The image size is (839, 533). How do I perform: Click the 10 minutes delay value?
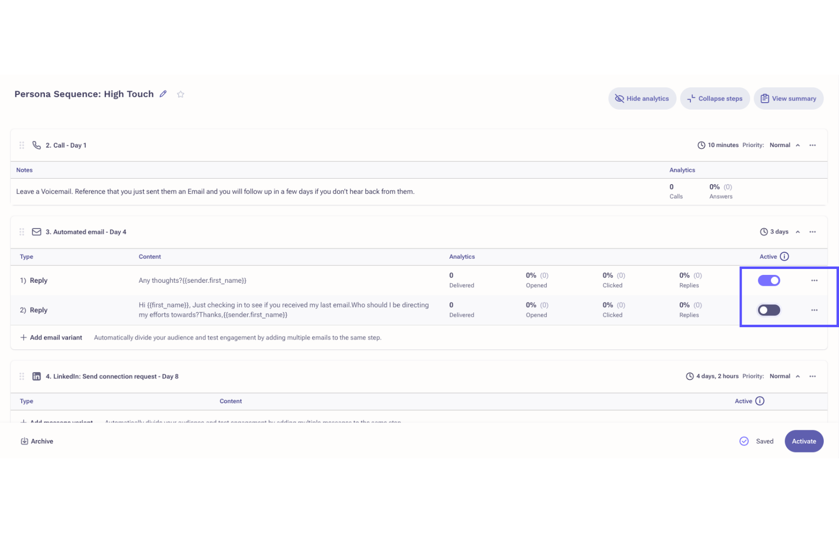pos(723,145)
